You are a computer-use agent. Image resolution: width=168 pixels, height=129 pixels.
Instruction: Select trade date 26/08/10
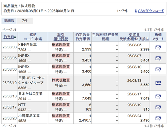(x=9, y=83)
